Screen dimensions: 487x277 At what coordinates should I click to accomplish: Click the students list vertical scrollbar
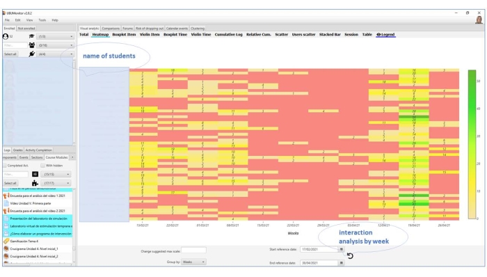click(x=74, y=102)
